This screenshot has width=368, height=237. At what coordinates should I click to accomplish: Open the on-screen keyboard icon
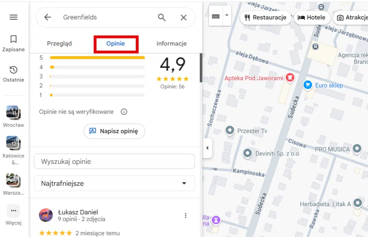coord(215,15)
